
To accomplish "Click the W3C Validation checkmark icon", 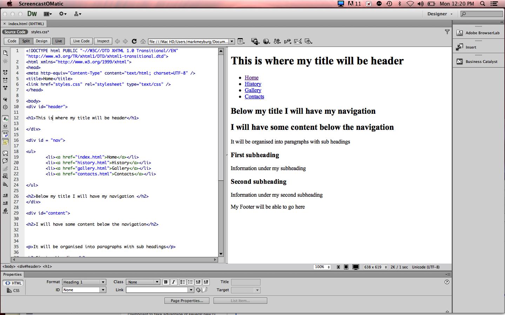I will click(298, 41).
